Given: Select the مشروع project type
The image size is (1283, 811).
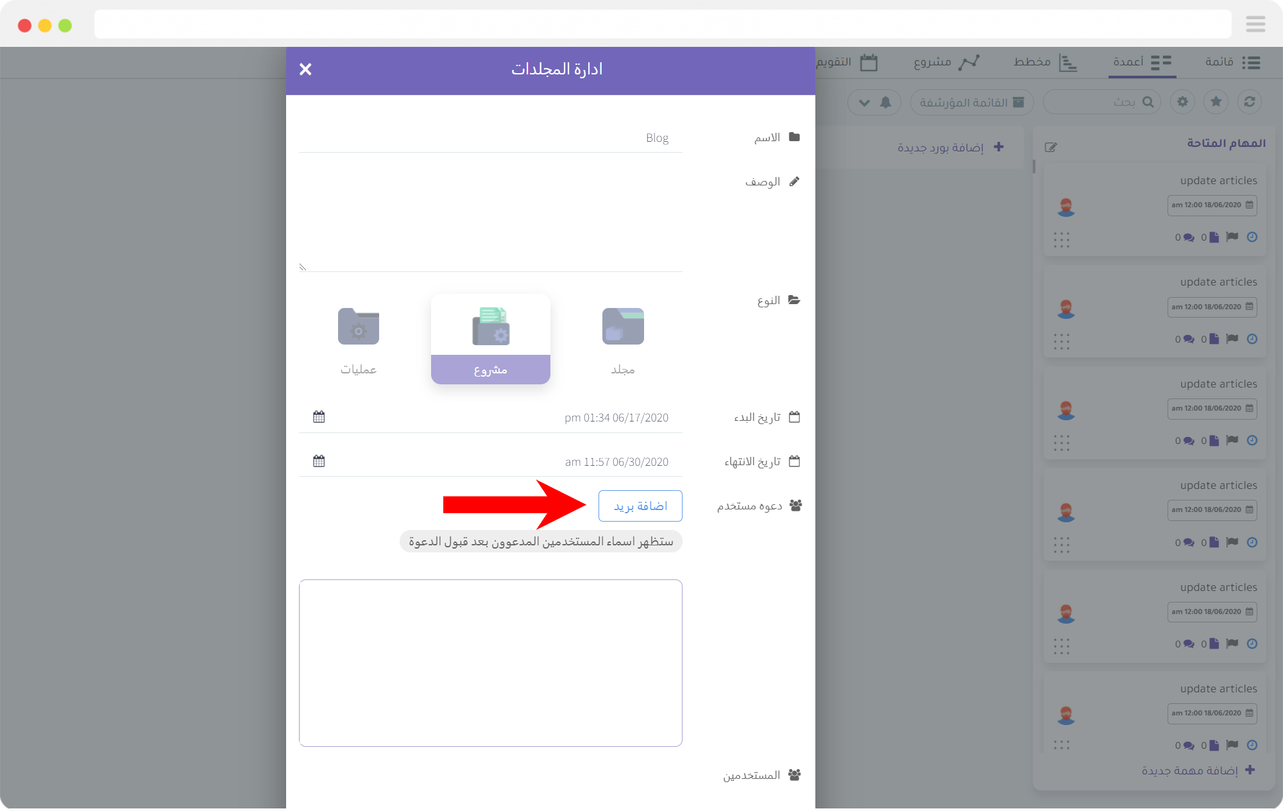Looking at the screenshot, I should [491, 339].
